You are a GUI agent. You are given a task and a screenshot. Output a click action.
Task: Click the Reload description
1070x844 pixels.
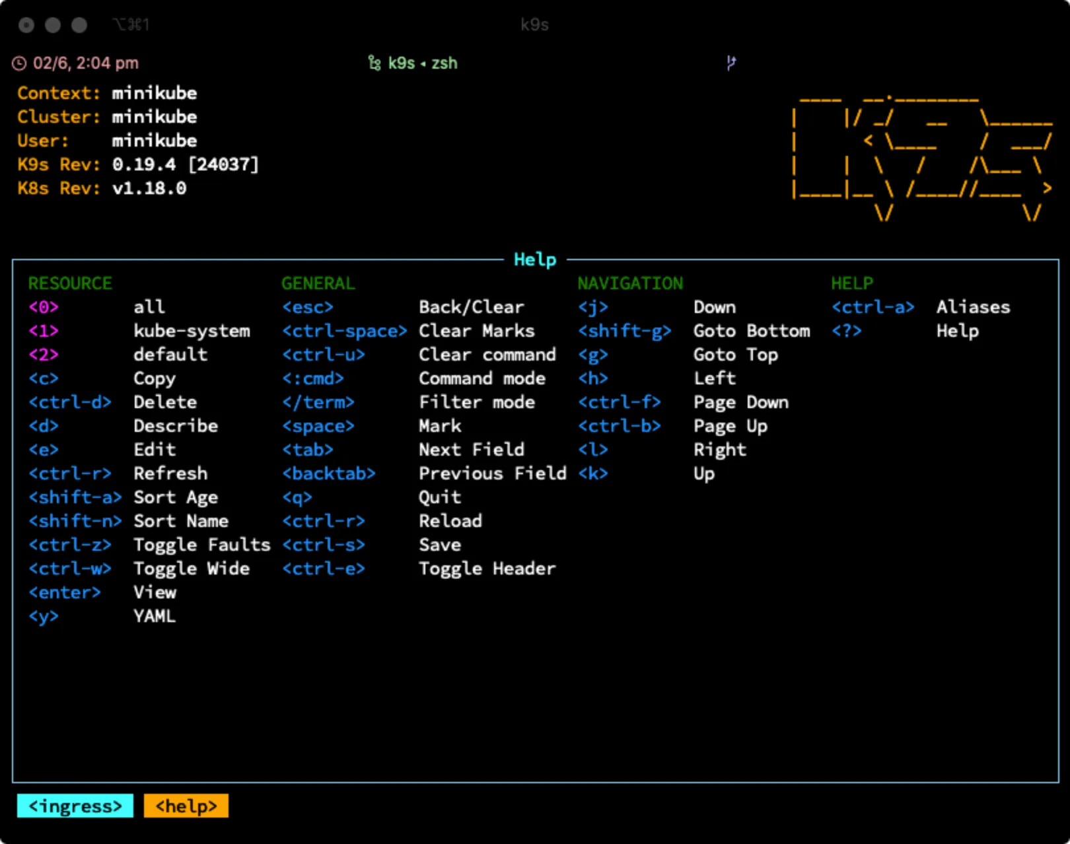[x=450, y=521]
